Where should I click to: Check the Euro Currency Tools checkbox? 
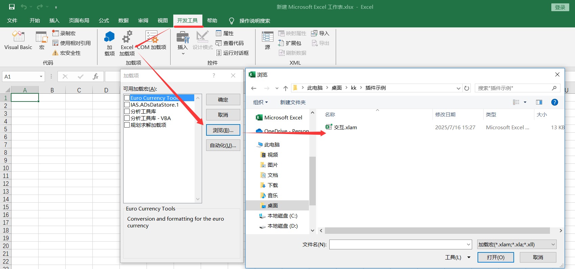(x=127, y=98)
